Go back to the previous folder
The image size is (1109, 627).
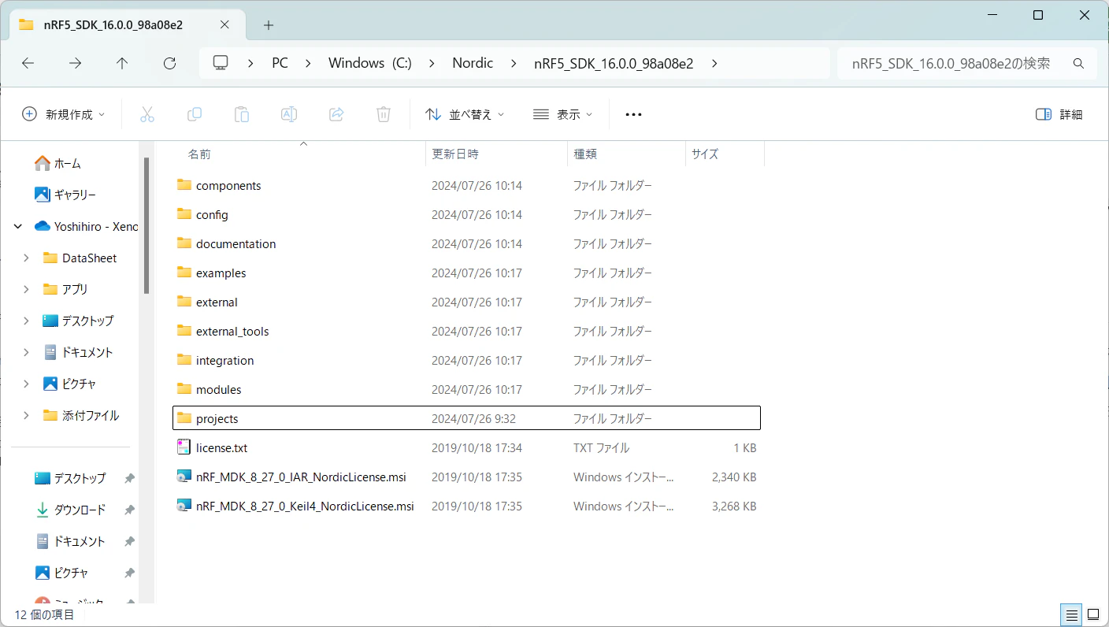[28, 64]
